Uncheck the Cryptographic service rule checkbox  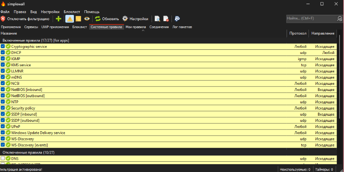[x=2, y=46]
